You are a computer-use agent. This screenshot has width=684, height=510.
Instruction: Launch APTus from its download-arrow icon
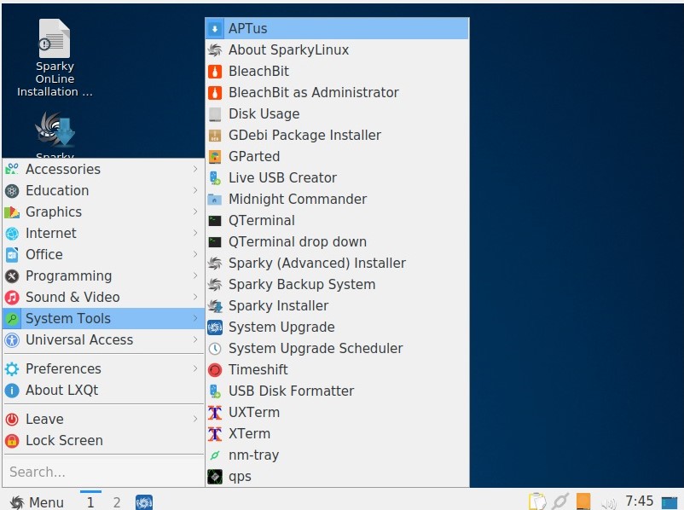point(215,29)
